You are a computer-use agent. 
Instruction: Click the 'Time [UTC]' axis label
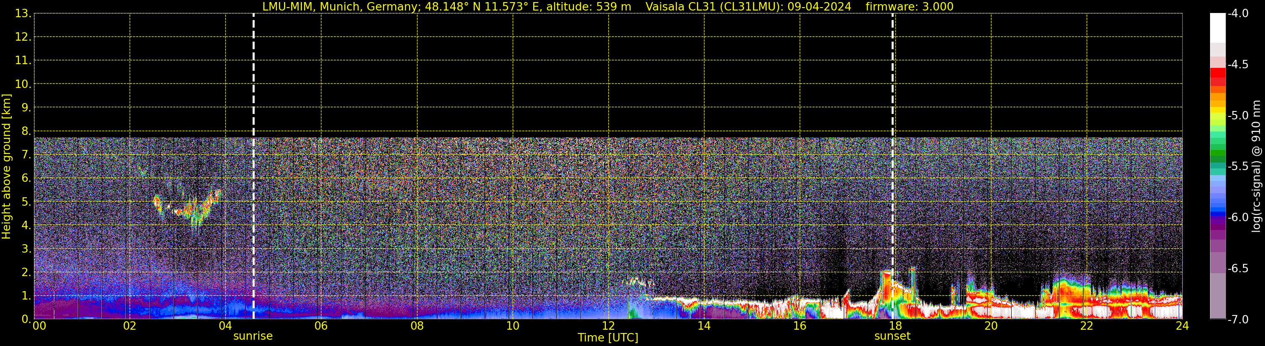click(x=608, y=338)
